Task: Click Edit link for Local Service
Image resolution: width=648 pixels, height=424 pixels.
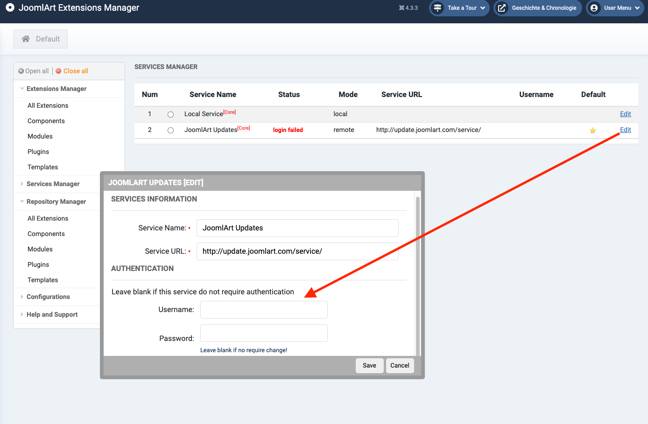Action: (626, 114)
